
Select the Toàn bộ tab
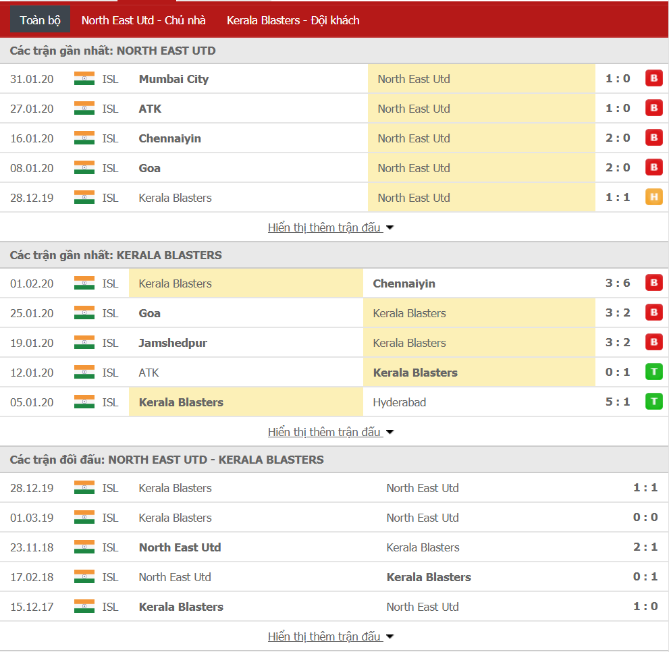click(41, 20)
